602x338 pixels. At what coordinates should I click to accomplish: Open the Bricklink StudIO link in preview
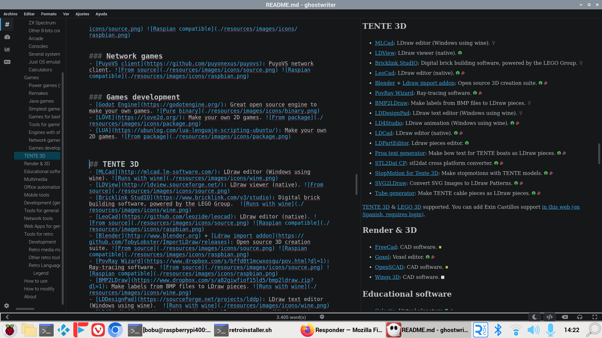pos(396,63)
